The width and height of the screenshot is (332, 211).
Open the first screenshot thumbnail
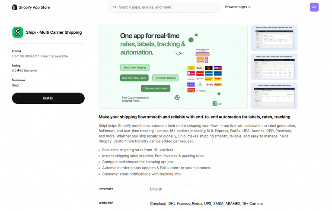click(x=274, y=38)
